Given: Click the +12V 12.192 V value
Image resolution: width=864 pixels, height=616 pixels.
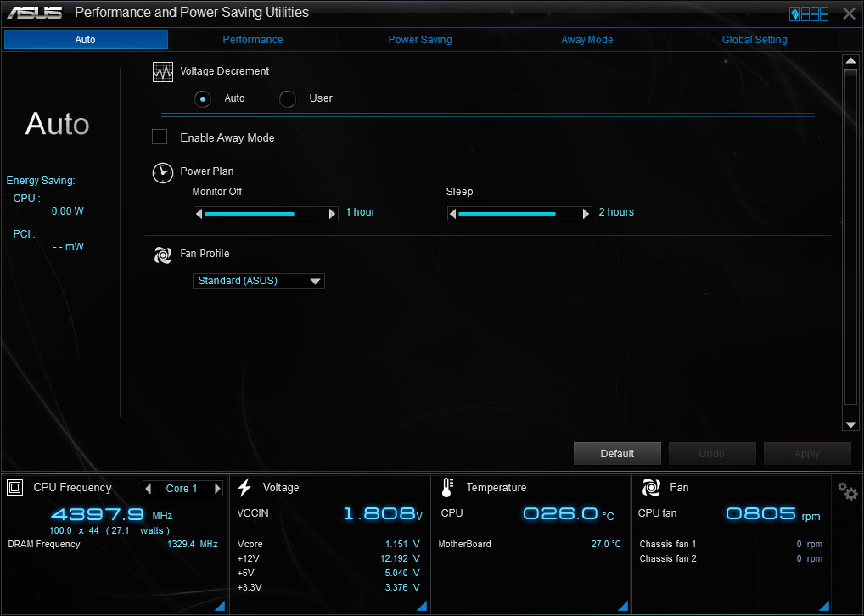Looking at the screenshot, I should [400, 558].
